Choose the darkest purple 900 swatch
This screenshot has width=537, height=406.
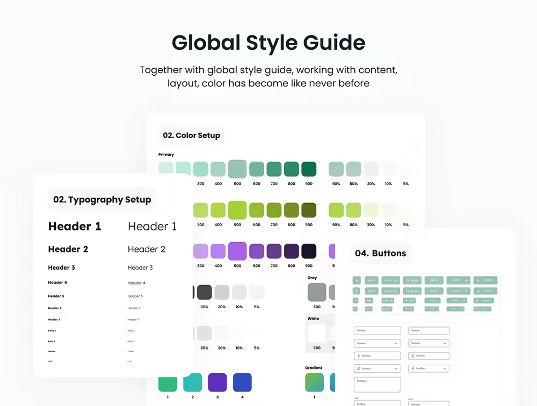309,251
